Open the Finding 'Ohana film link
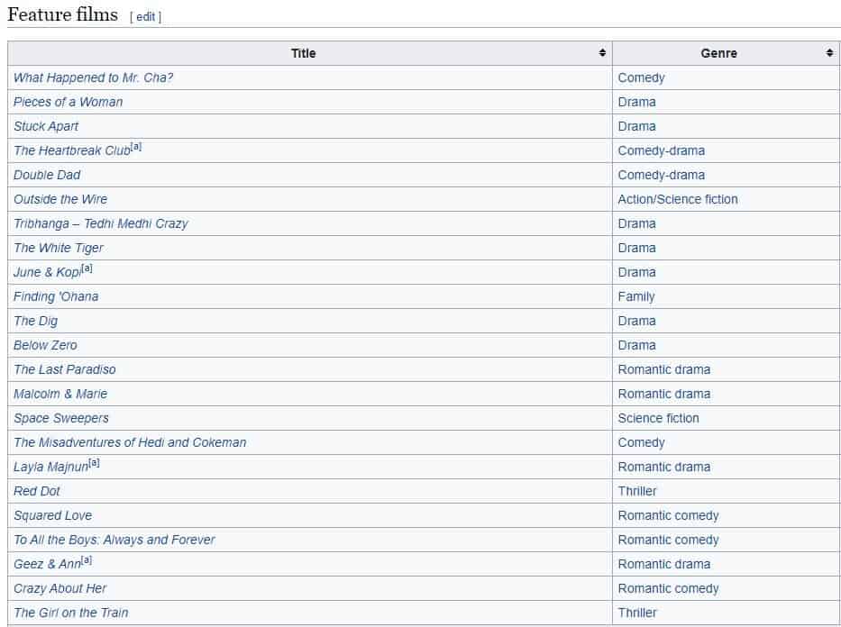The image size is (841, 627). [x=56, y=296]
